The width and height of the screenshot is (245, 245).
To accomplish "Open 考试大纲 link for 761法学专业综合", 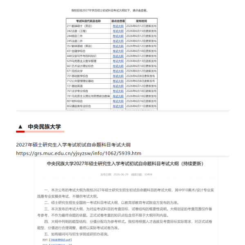I will point(118,91).
